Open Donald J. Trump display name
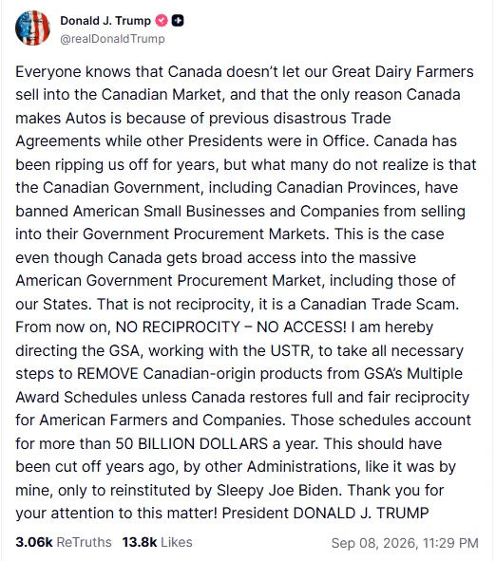The height and width of the screenshot is (561, 496). [105, 21]
